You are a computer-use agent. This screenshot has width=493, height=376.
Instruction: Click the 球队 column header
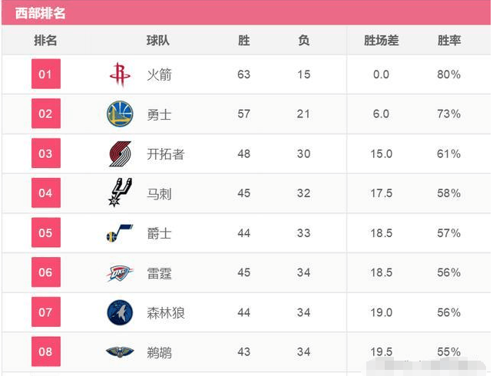[x=158, y=41]
